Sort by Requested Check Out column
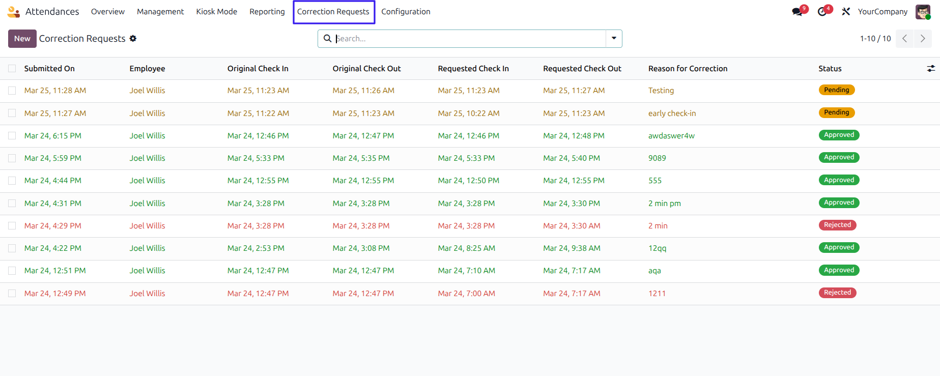 click(582, 69)
